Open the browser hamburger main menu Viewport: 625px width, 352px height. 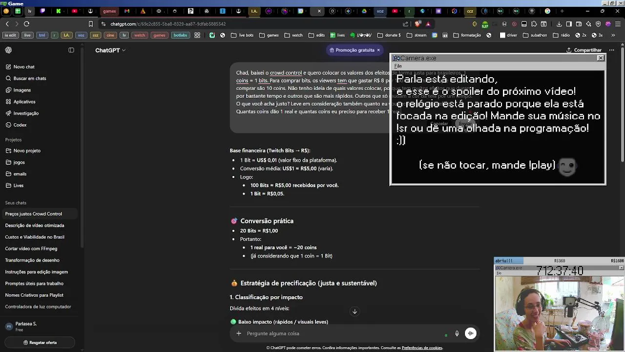618,24
